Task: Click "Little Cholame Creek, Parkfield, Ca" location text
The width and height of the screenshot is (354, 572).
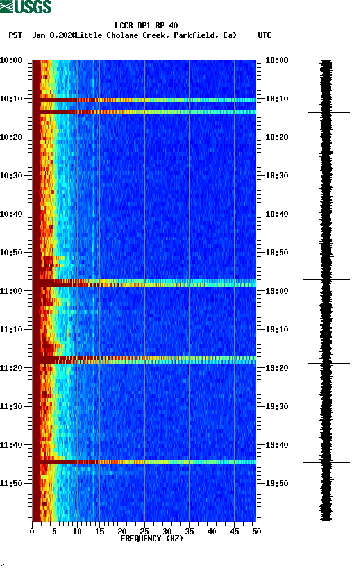Action: coord(156,35)
